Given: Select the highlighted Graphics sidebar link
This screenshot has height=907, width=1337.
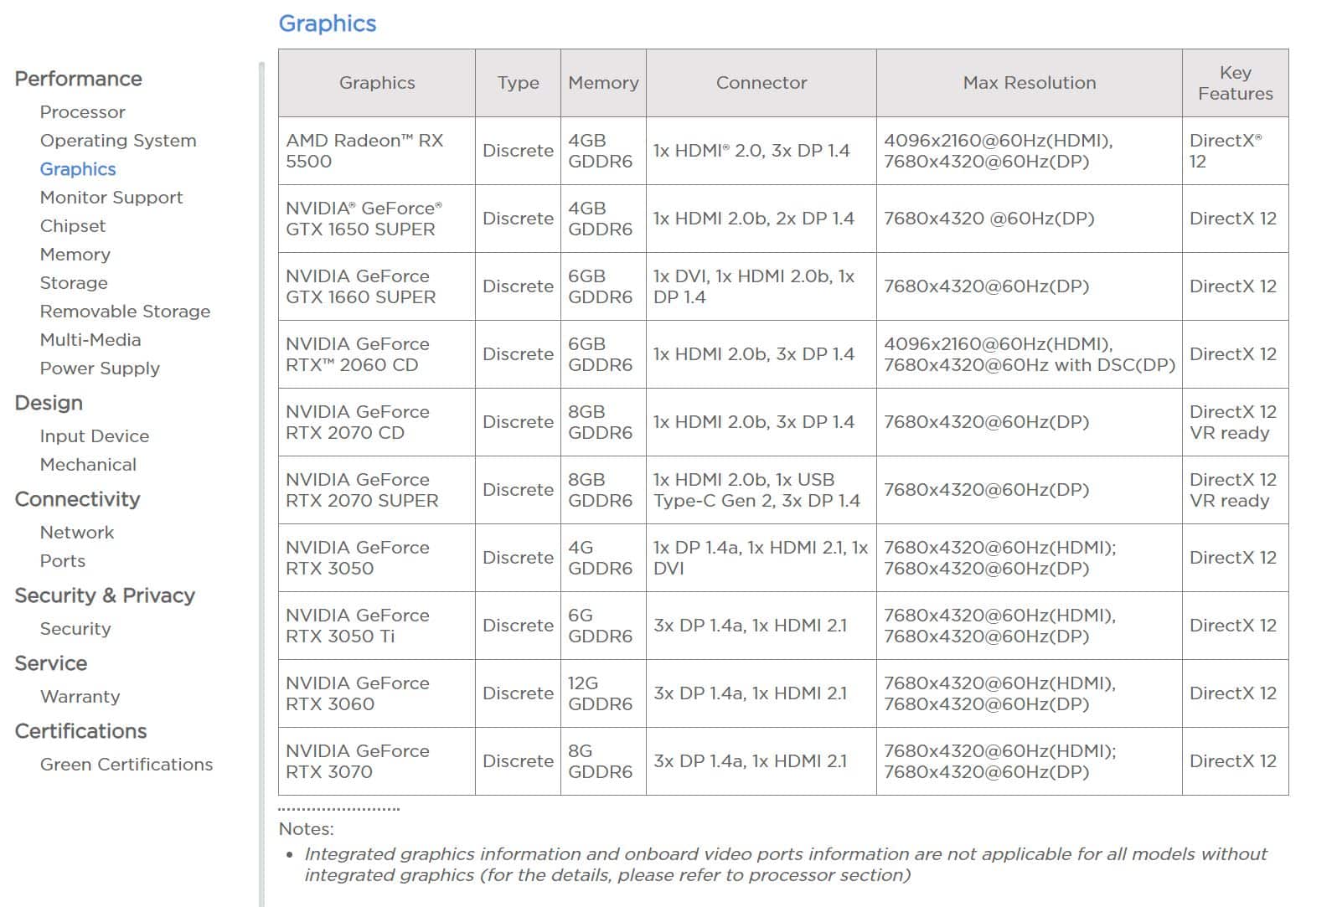Looking at the screenshot, I should point(78,169).
